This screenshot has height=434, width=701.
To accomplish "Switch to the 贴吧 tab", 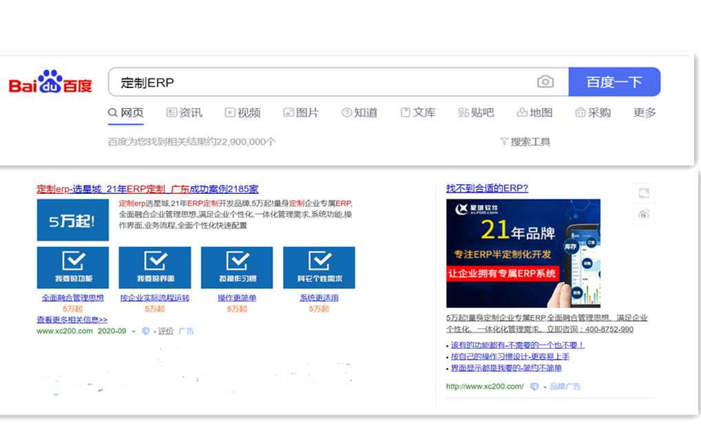I will point(476,113).
